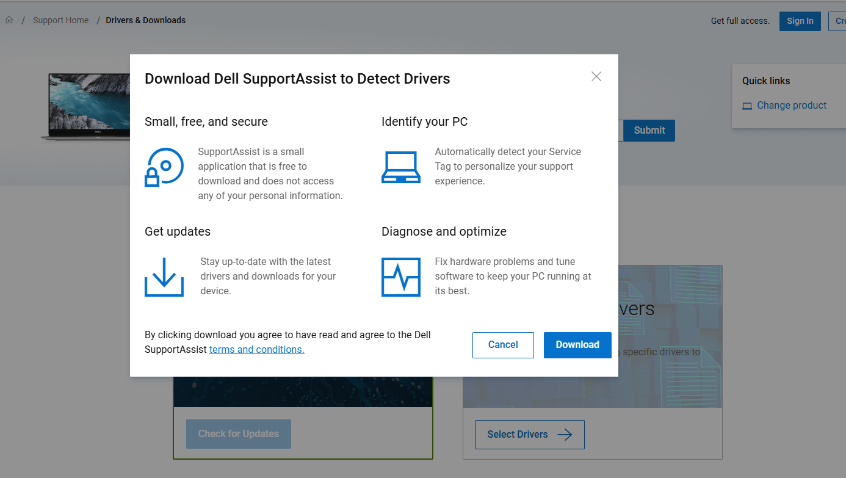Click the Check for Updates button

239,434
